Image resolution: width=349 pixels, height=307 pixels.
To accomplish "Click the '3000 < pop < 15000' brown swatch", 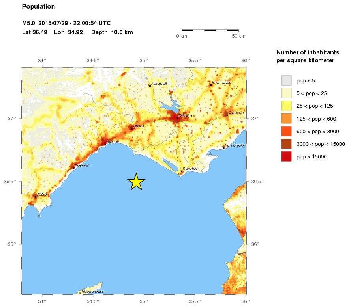I will tap(286, 144).
